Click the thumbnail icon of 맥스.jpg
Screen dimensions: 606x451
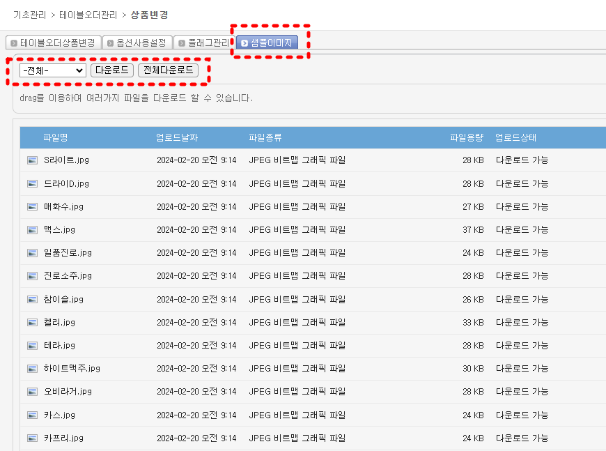32,230
